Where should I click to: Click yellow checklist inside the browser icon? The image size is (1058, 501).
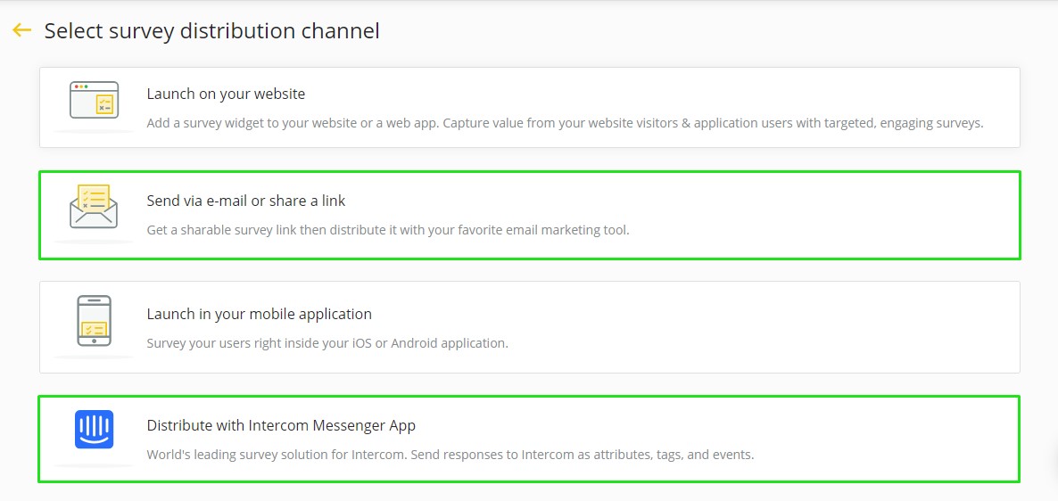[x=104, y=103]
